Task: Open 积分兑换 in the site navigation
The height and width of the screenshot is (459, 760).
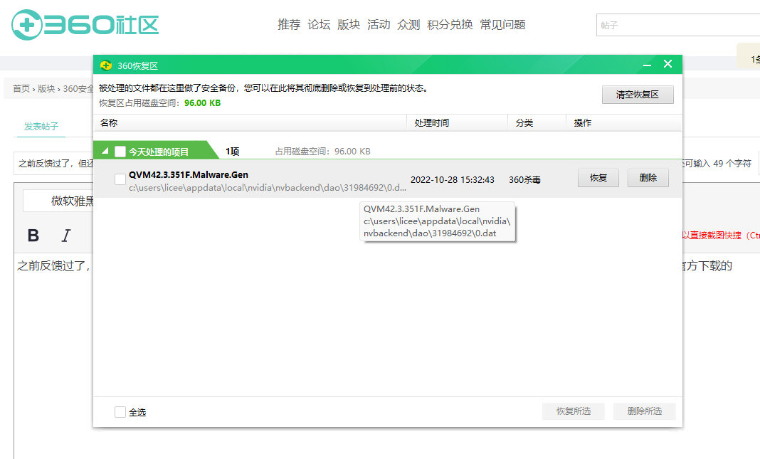Action: click(450, 25)
